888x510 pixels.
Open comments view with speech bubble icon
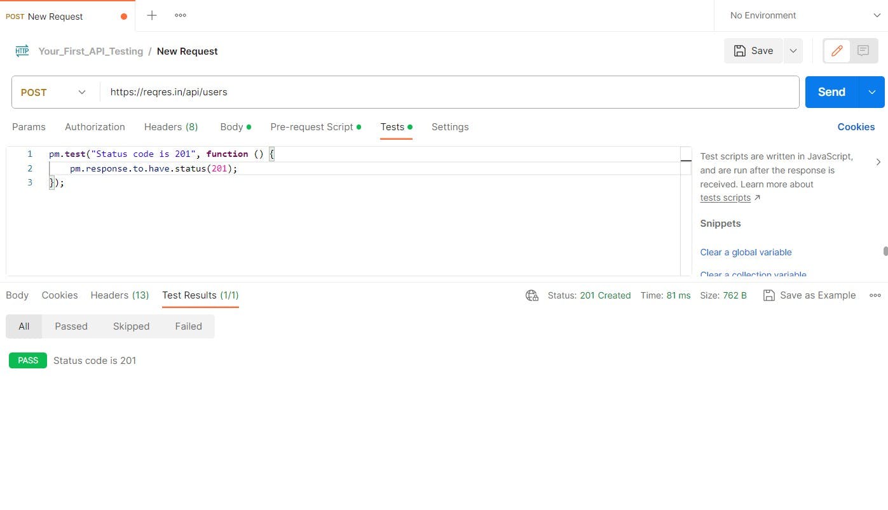click(863, 51)
